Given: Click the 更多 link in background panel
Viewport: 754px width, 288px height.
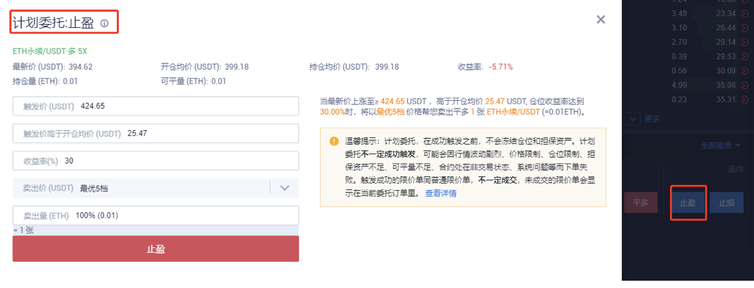Looking at the screenshot, I should [652, 118].
